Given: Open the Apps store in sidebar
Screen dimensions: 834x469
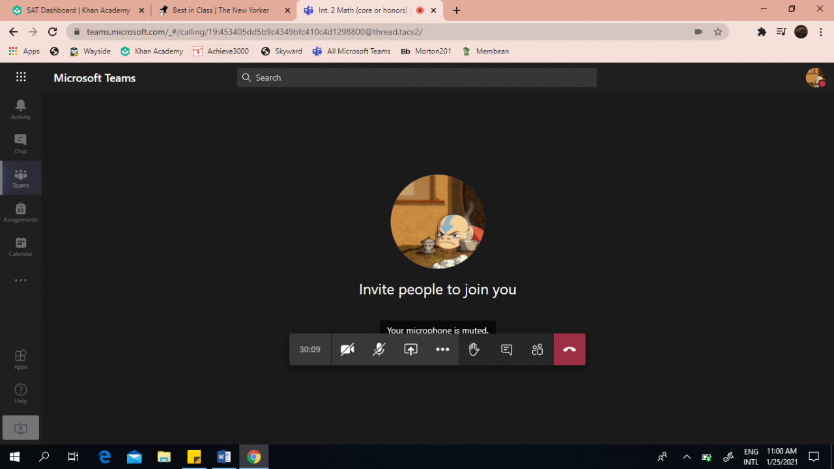Looking at the screenshot, I should coord(21,359).
